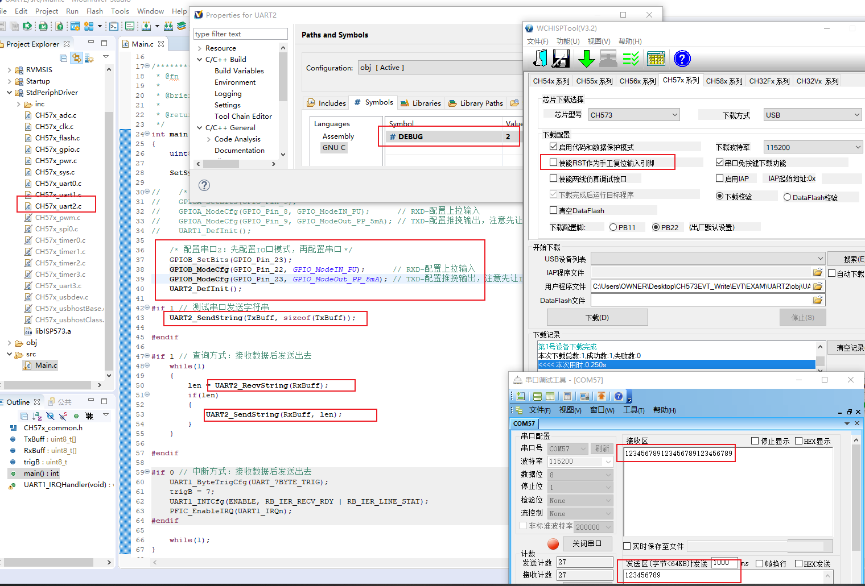
Task: Collapse the StdPeriphDriver folder
Action: (10, 93)
